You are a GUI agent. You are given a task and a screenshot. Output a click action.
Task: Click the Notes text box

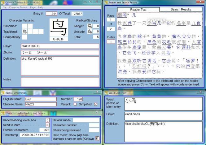60,82
